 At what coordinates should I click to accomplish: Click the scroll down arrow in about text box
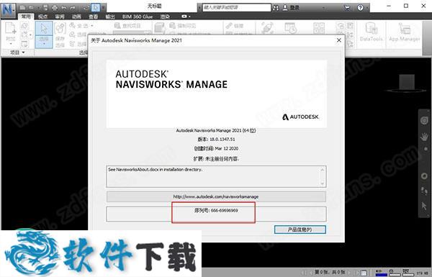[322, 183]
